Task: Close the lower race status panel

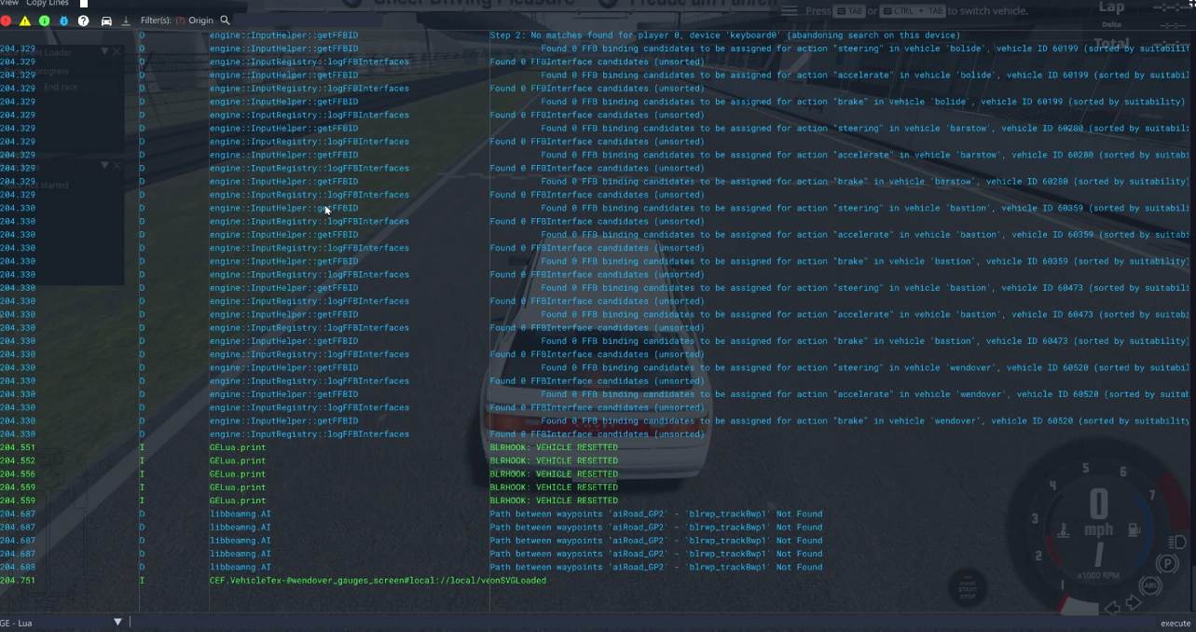Action: 117,165
